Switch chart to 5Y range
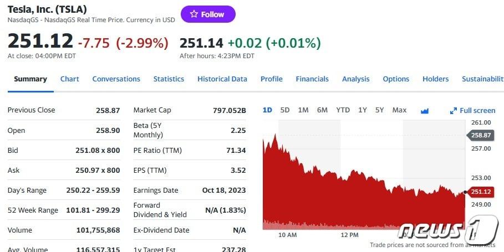This screenshot has height=252, width=504. [x=379, y=110]
